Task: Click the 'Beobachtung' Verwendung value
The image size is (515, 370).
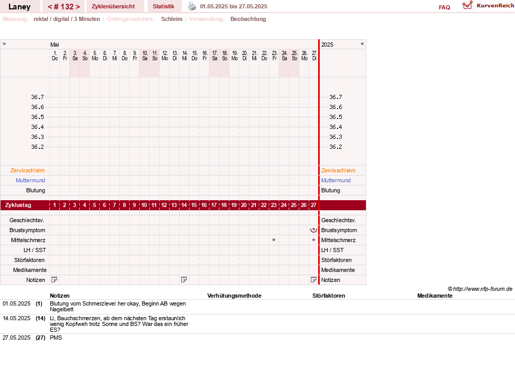Action: (x=248, y=19)
